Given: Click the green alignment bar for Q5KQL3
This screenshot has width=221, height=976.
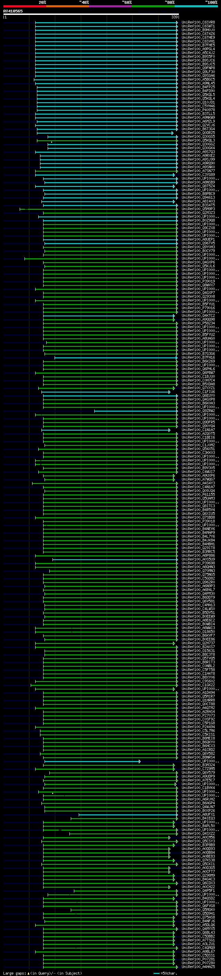Looking at the screenshot, I should 107,141.
